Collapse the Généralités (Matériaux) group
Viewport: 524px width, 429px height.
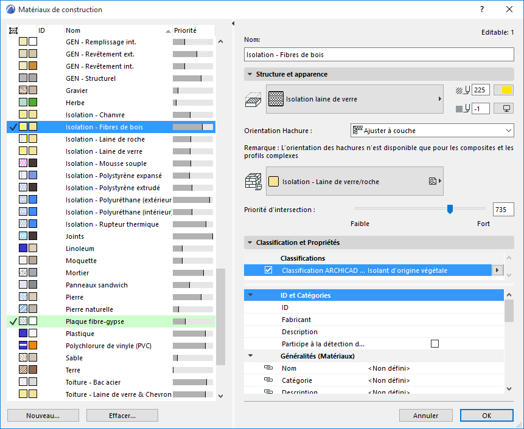(250, 355)
